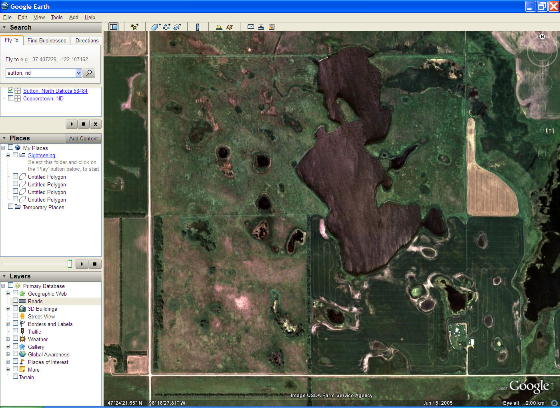Click the Add Placemark pushpin icon
The image size is (560, 408).
pyautogui.click(x=134, y=27)
